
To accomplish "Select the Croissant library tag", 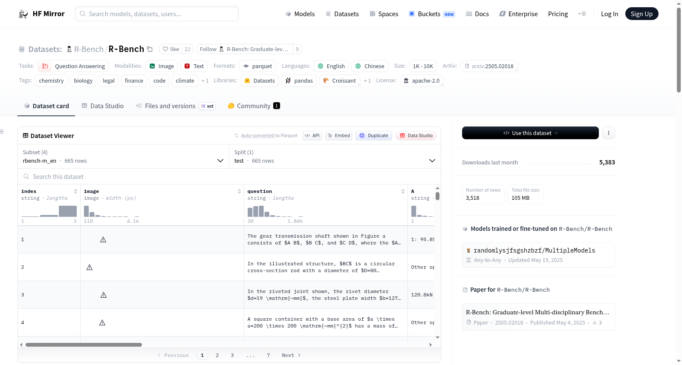I will pos(339,80).
